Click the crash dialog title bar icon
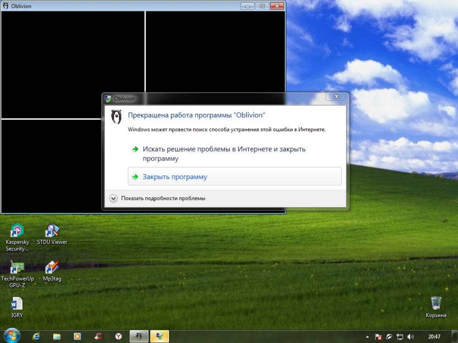 point(108,99)
